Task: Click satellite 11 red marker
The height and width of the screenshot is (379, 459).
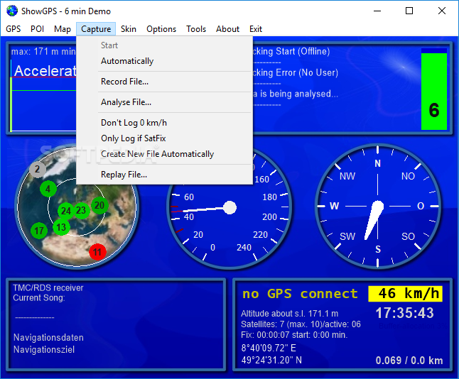Action: click(97, 252)
